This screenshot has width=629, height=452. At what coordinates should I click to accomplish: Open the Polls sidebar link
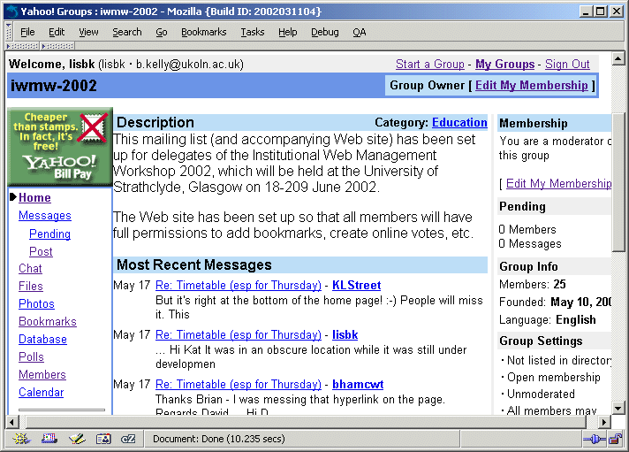point(31,357)
